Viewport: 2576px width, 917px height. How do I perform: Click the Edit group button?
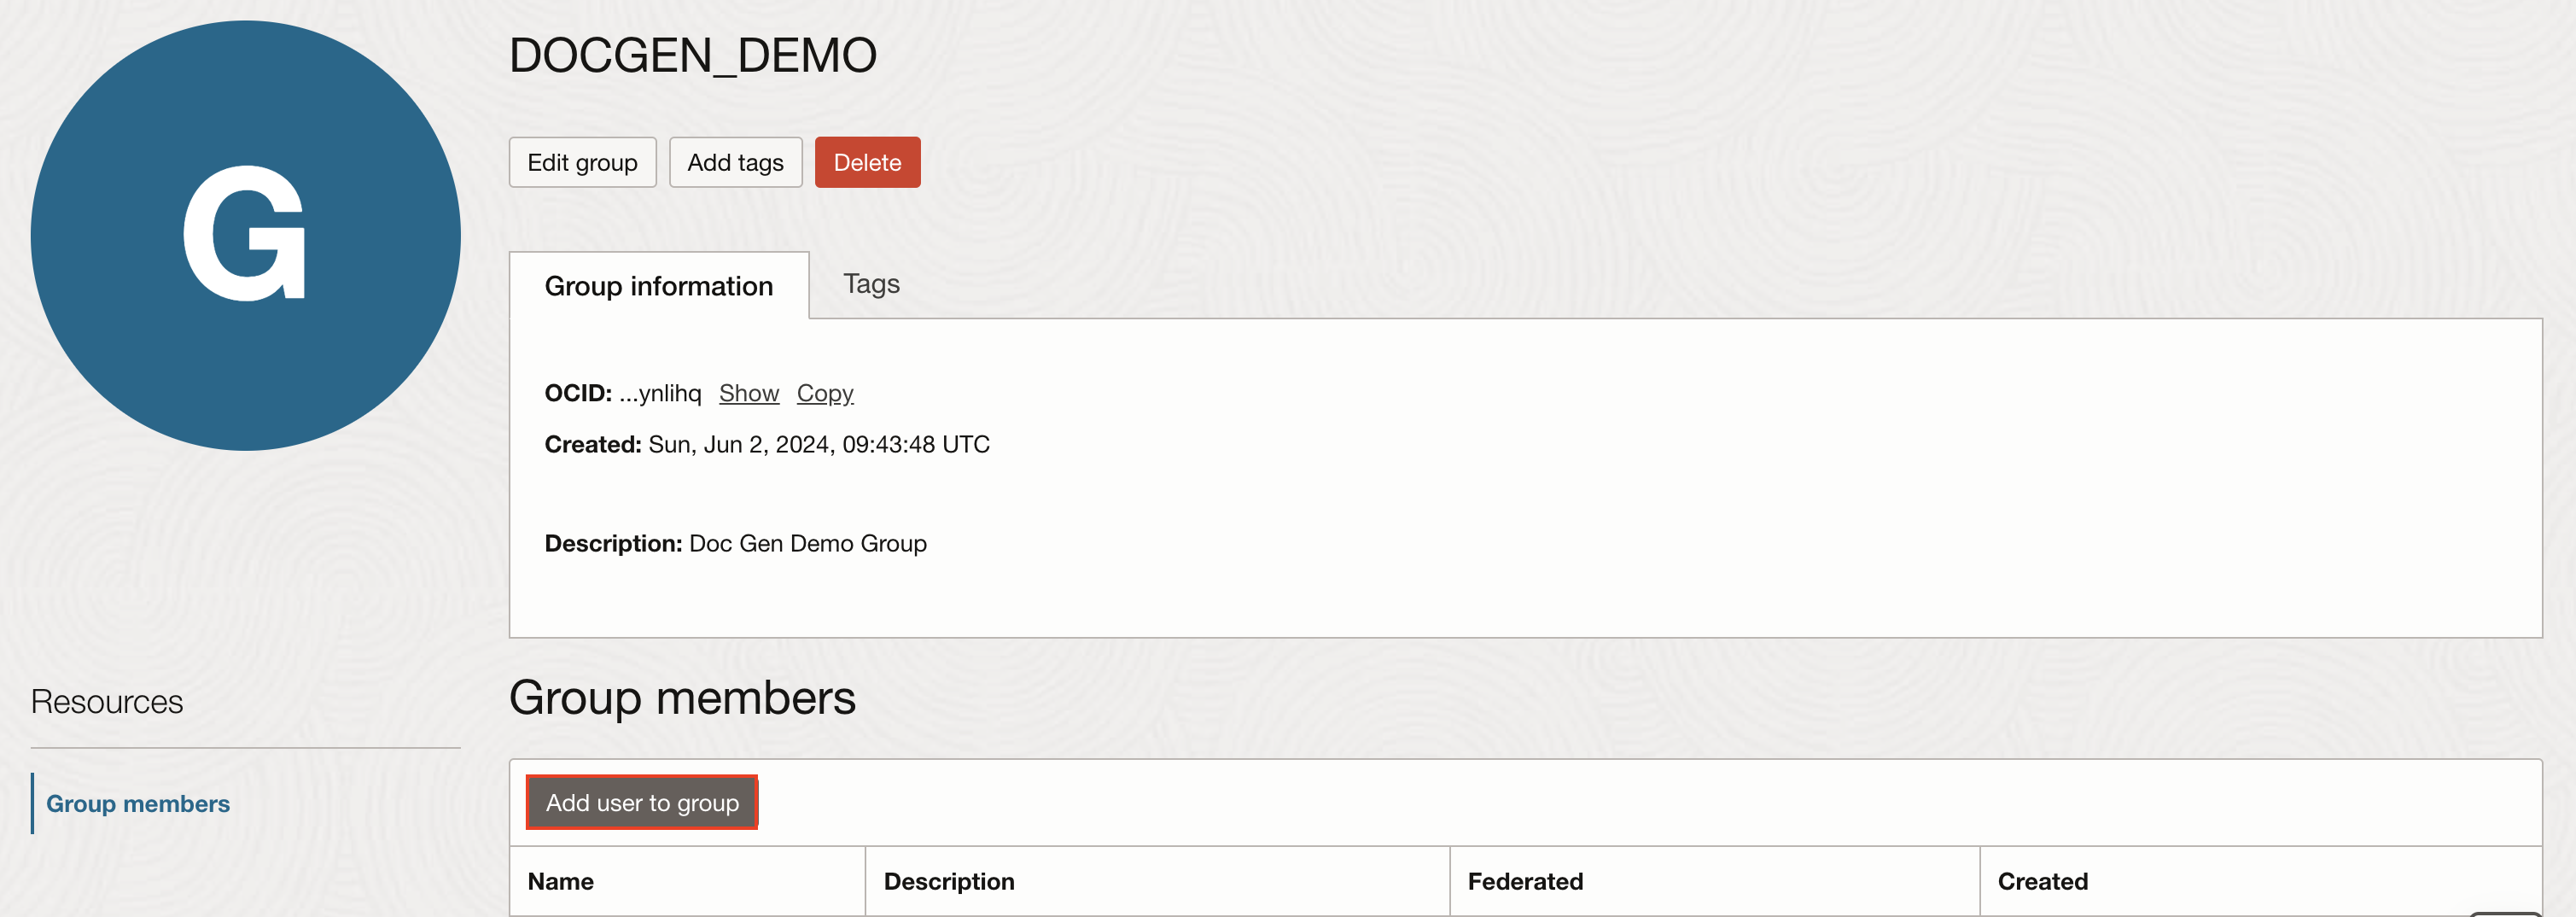[x=582, y=161]
